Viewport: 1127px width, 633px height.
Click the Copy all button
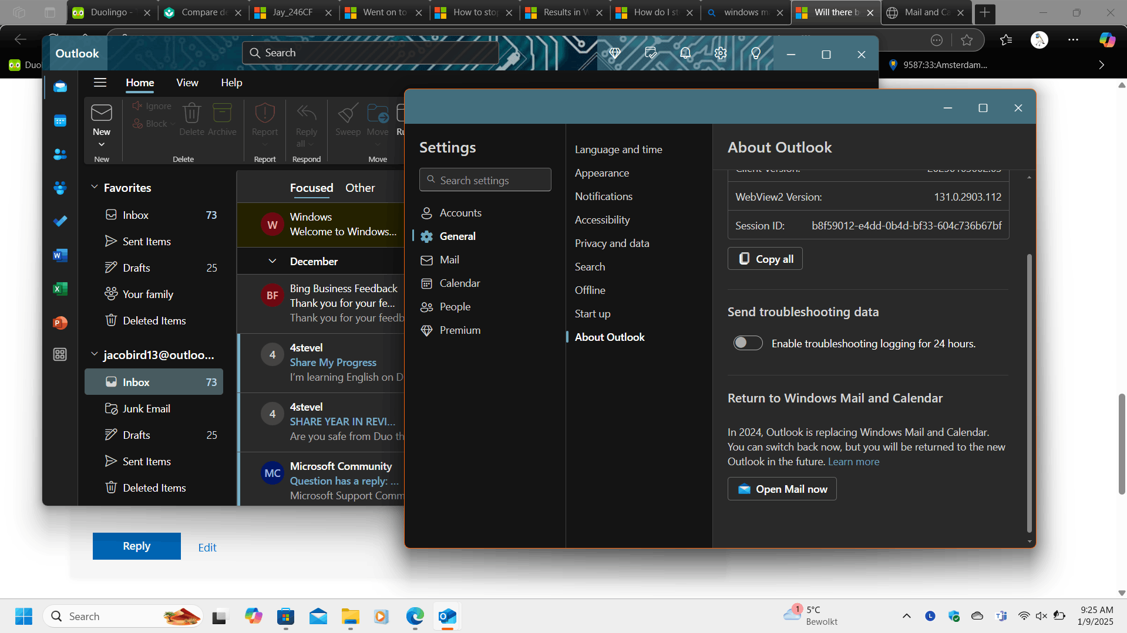(765, 259)
